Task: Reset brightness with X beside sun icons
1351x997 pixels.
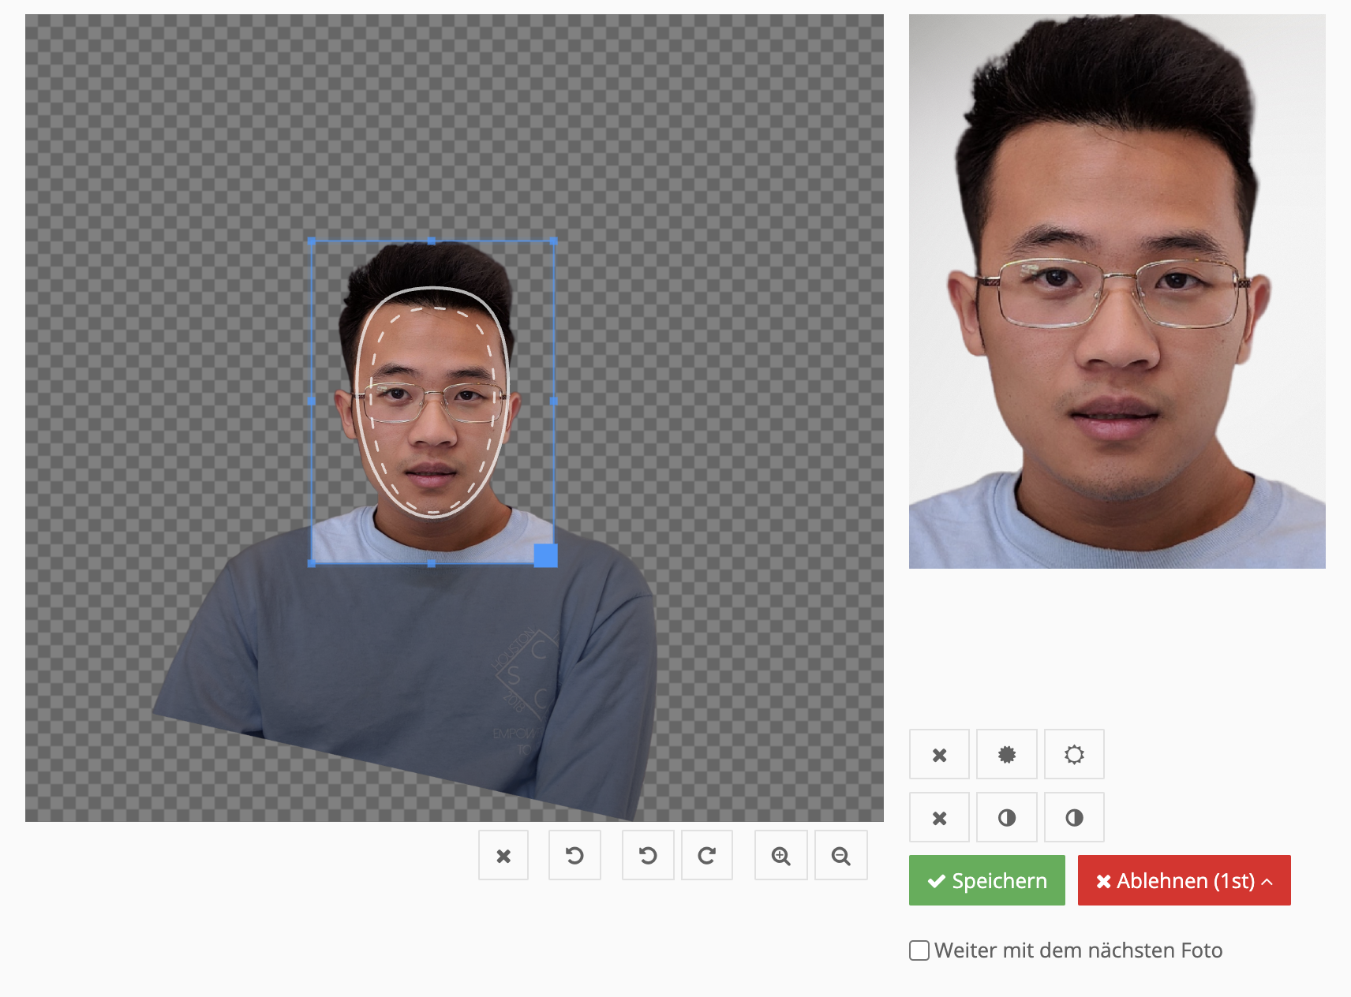Action: point(939,755)
